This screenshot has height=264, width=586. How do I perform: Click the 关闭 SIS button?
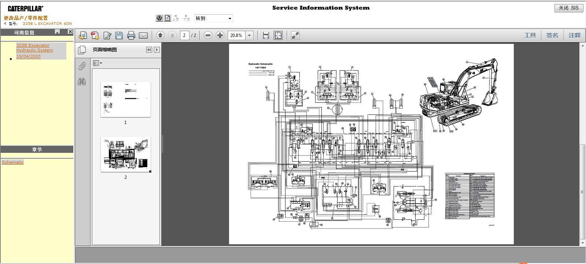click(569, 8)
